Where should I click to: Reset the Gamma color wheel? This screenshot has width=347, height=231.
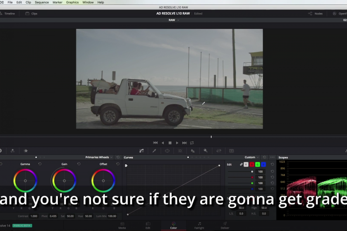[40, 164]
